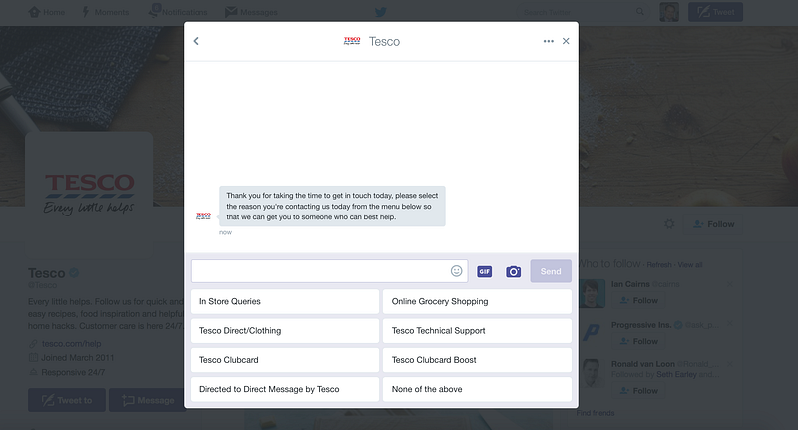The image size is (798, 430).
Task: Open the profile avatar menu in top bar
Action: tap(669, 12)
